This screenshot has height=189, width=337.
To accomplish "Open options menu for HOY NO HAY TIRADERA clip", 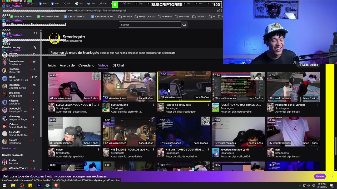I will (x=263, y=105).
